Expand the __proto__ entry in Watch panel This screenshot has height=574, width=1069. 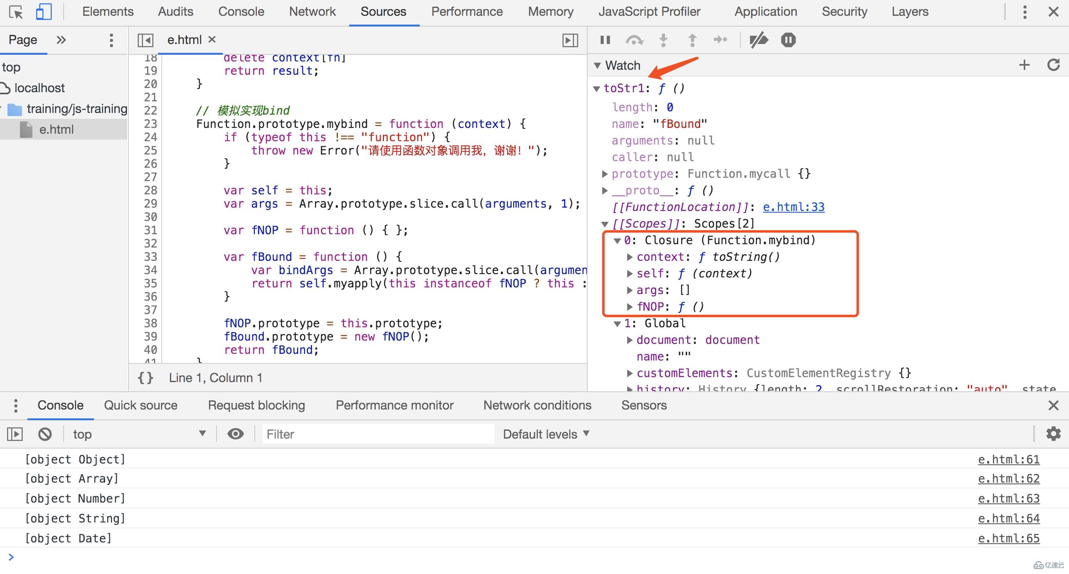coord(605,190)
